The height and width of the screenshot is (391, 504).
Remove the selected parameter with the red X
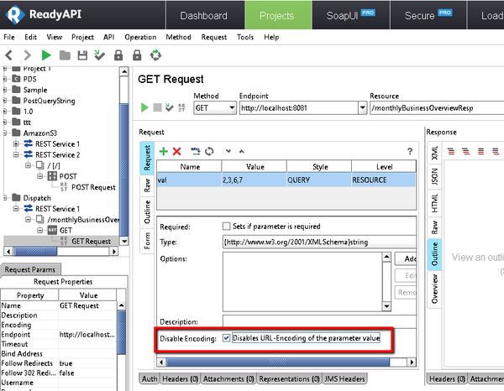click(176, 150)
